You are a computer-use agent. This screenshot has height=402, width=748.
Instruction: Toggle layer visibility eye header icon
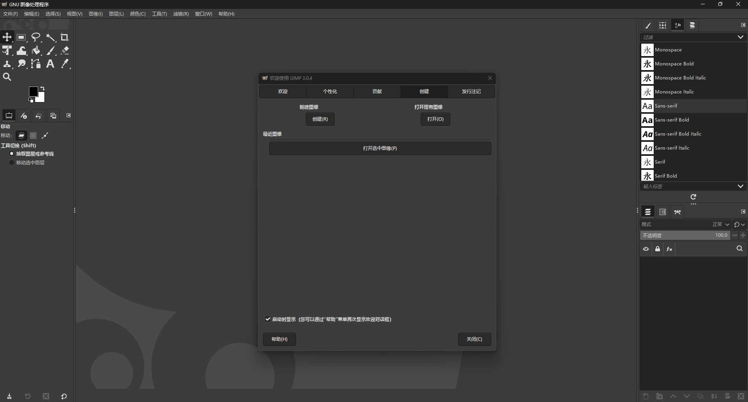646,249
